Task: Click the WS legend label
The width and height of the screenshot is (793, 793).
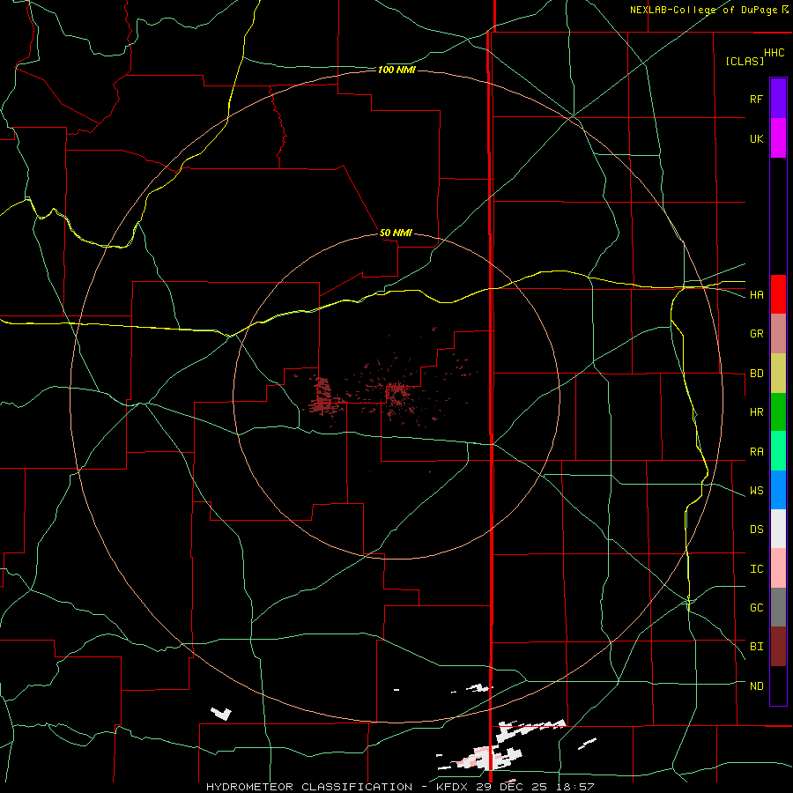Action: point(756,491)
